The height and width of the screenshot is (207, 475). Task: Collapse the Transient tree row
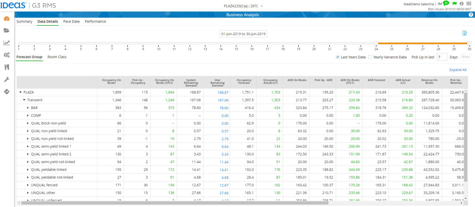[24, 100]
